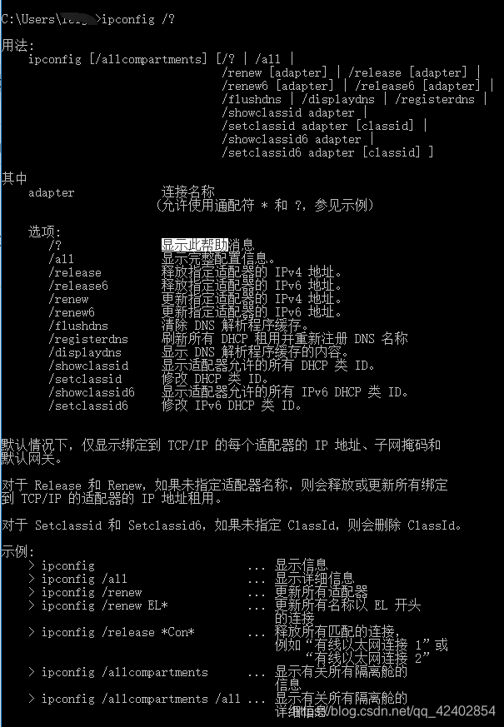The height and width of the screenshot is (727, 504).
Task: Click the ipconfig /allcompartments /all example
Action: point(141,699)
